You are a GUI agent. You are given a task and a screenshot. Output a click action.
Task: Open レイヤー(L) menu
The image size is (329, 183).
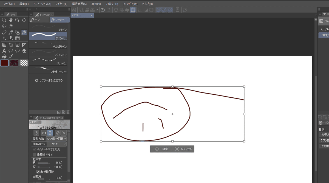61,4
